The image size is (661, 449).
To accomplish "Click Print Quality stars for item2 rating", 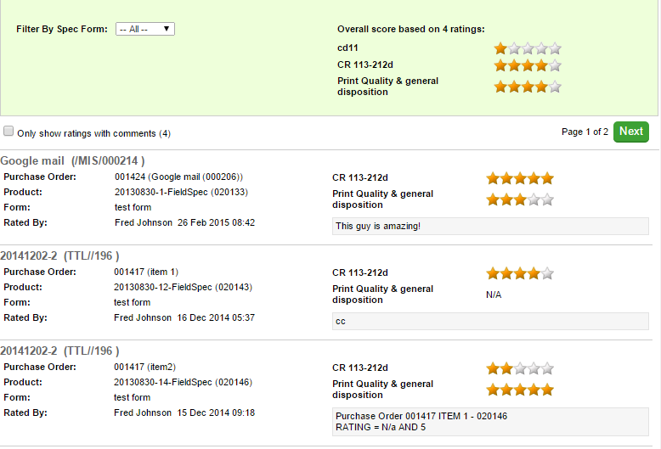I will coord(520,390).
